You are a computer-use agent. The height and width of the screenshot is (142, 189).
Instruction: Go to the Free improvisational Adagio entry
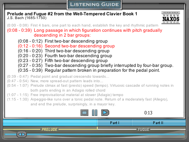click(65, 95)
